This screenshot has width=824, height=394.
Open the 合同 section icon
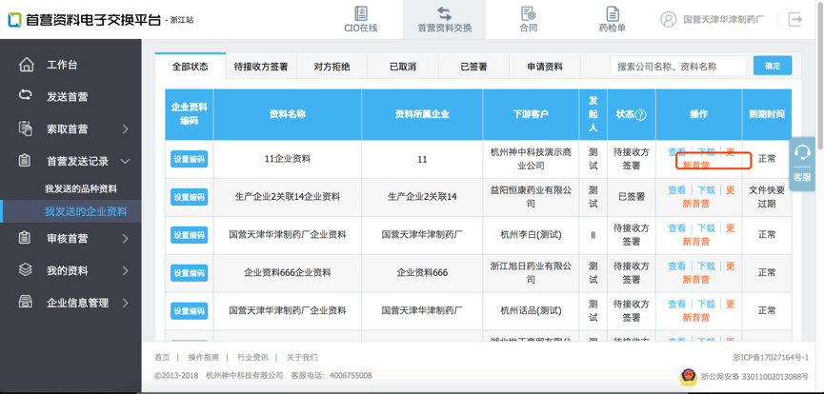point(528,13)
